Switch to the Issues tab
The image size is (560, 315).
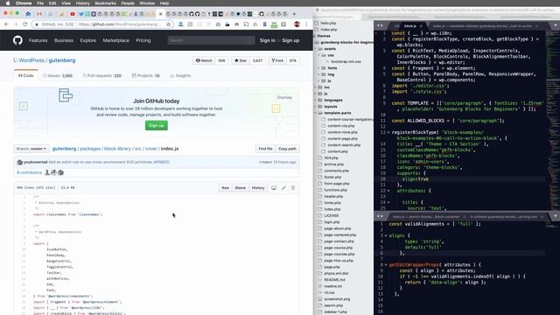pos(58,76)
